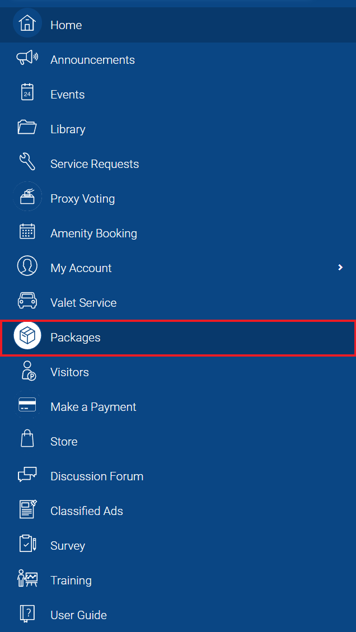Expand the My Account submenu arrow
The image size is (356, 632).
(x=341, y=267)
